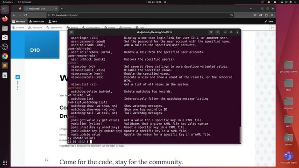Click the RSS feed icon on Drupal page

coord(18,77)
